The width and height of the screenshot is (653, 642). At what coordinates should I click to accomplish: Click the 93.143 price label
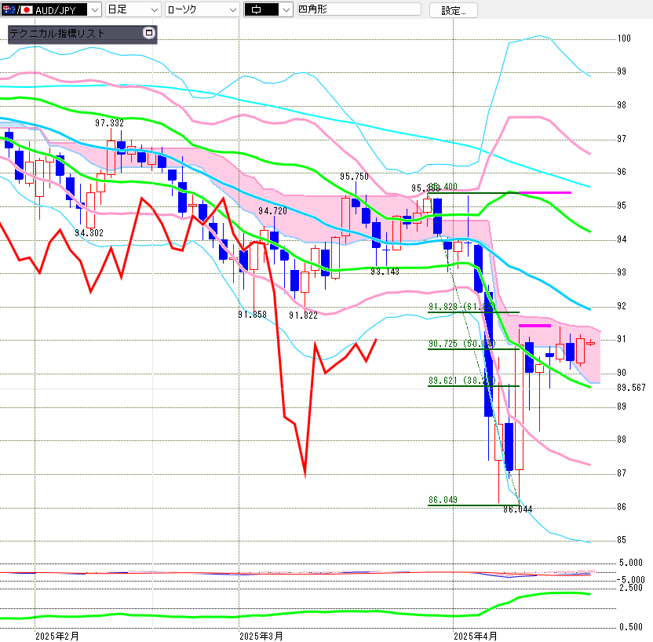click(x=385, y=272)
